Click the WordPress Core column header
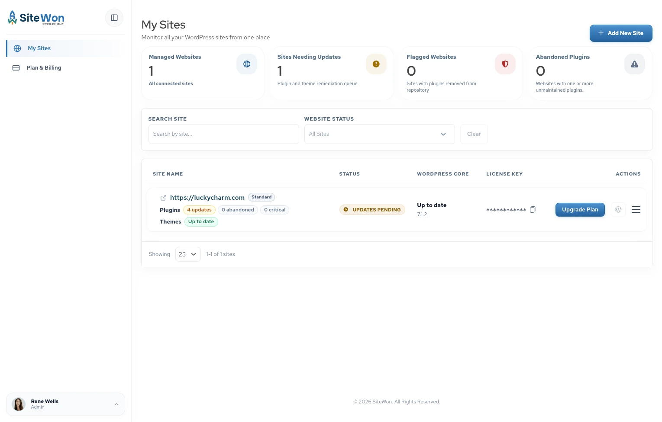Screen dimensions: 662x422 (x=443, y=174)
